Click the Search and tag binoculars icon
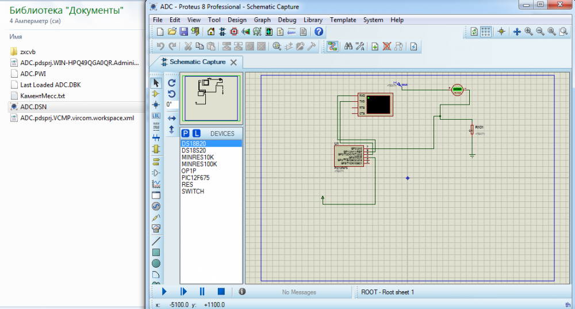575x309 pixels. click(x=348, y=47)
